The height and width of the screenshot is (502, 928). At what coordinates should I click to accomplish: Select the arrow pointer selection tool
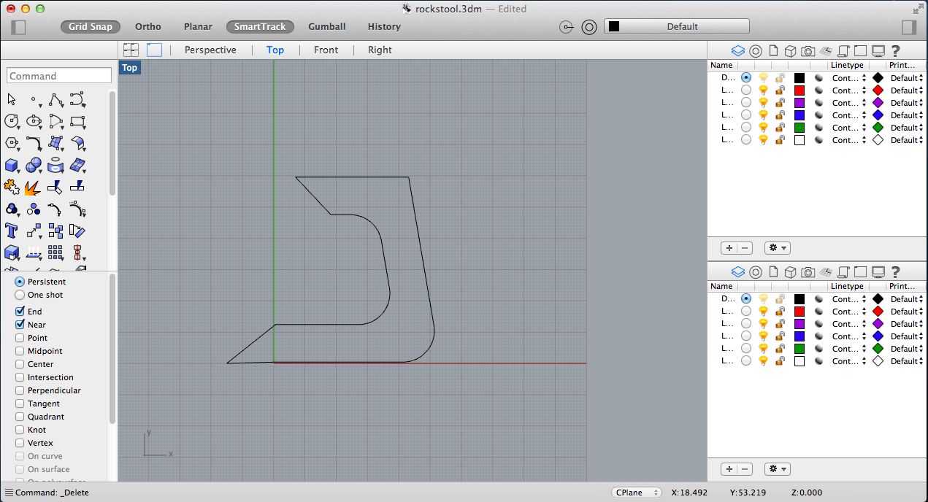(12, 99)
